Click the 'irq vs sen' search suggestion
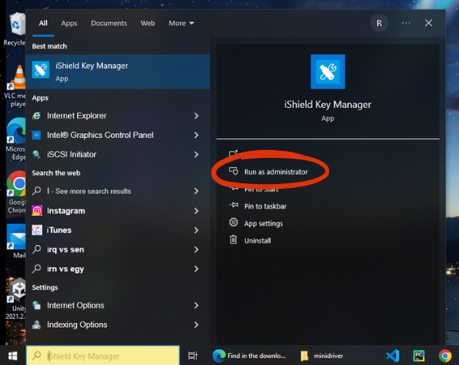Image resolution: width=459 pixels, height=365 pixels. pos(66,250)
